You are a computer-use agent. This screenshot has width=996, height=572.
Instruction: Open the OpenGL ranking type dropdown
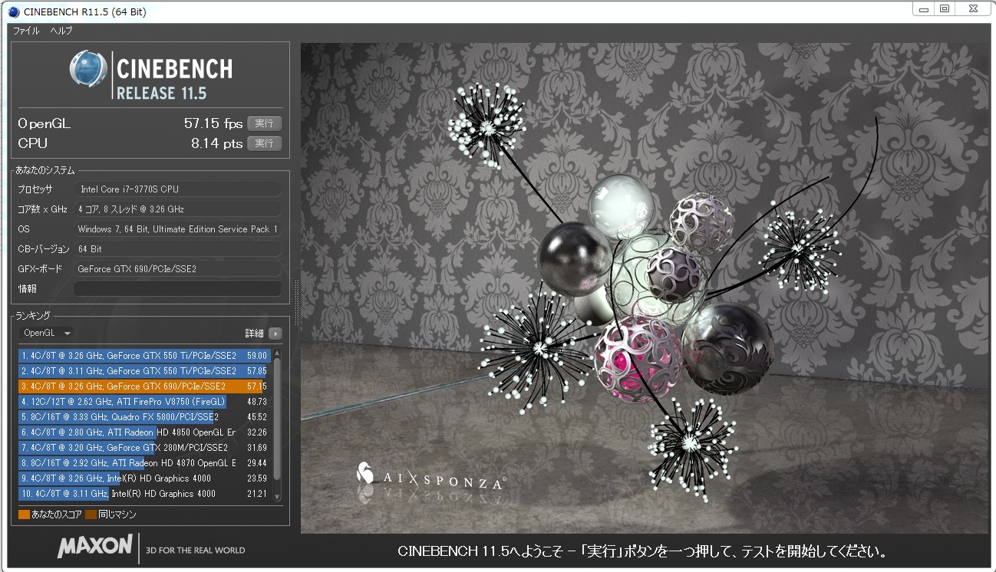coord(46,333)
